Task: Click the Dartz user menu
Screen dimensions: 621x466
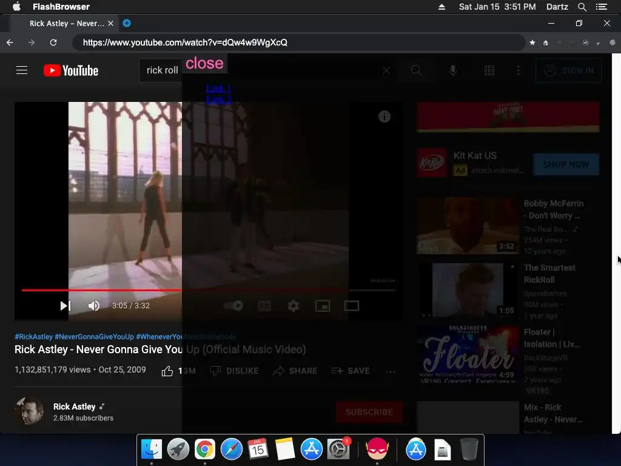Action: (557, 7)
